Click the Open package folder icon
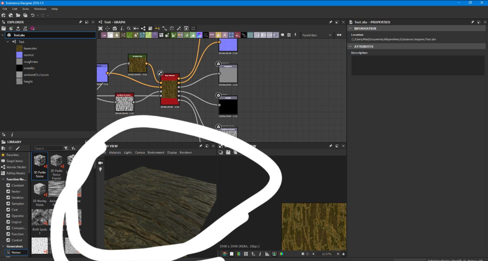Viewport: 488px width, 261px height. (18, 15)
